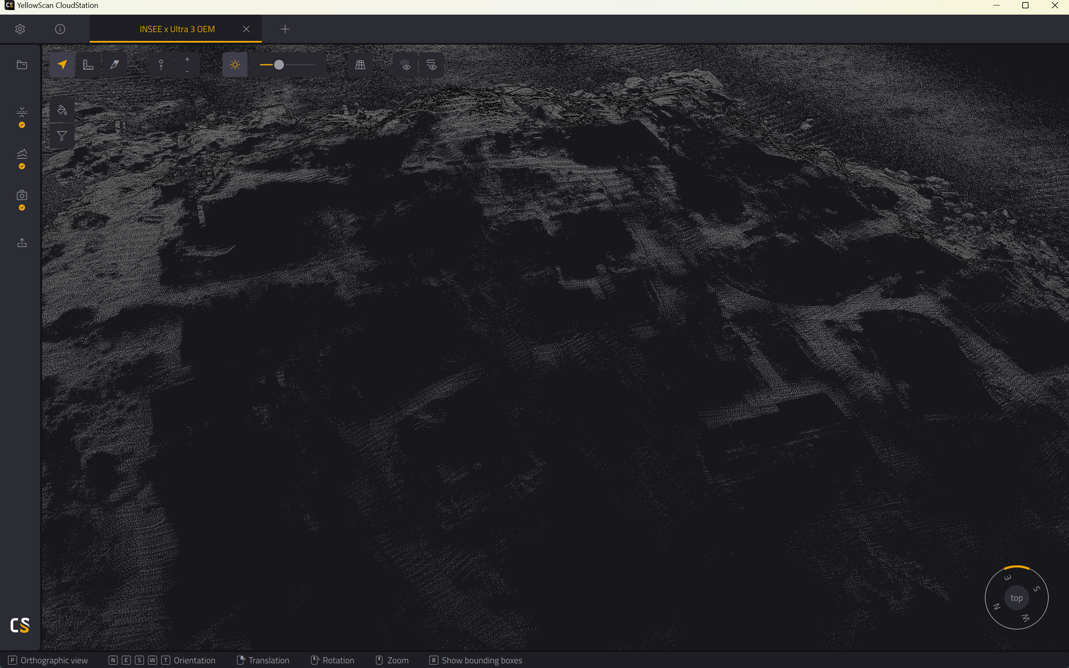Click the lighting intensity slider handle
The width and height of the screenshot is (1069, 668).
pos(279,65)
